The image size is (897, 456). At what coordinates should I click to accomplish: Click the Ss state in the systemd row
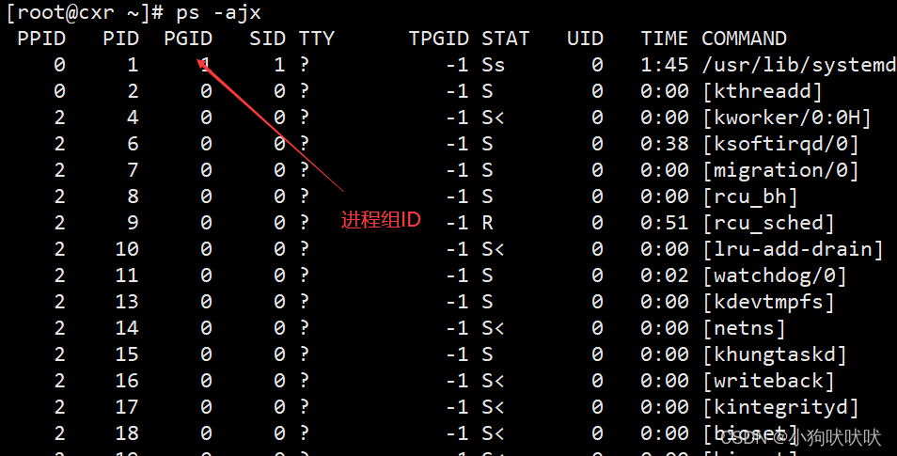[493, 65]
